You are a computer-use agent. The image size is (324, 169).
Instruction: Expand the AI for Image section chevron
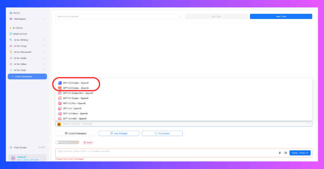[44, 46]
